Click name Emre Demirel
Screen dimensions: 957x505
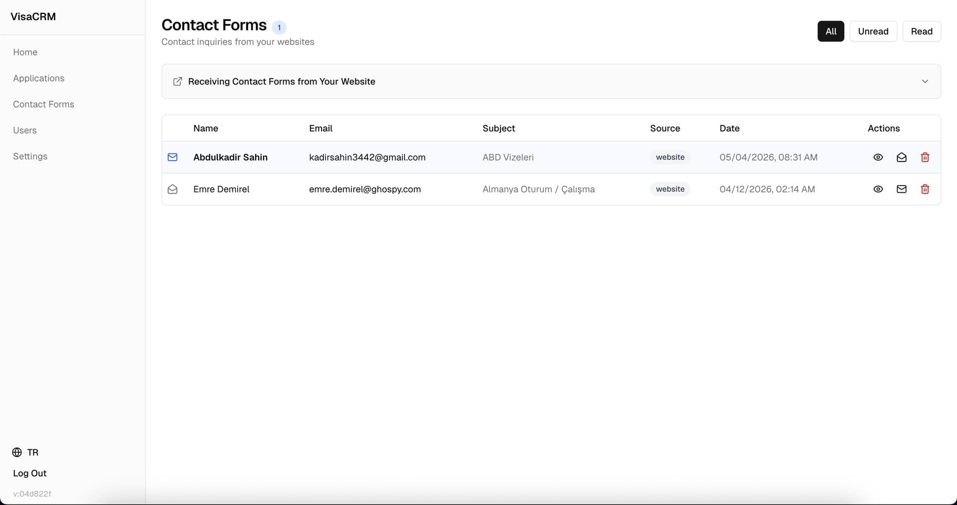(x=221, y=189)
